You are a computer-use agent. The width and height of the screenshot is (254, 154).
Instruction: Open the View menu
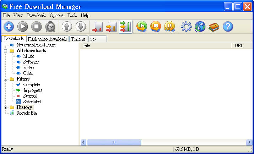18,15
